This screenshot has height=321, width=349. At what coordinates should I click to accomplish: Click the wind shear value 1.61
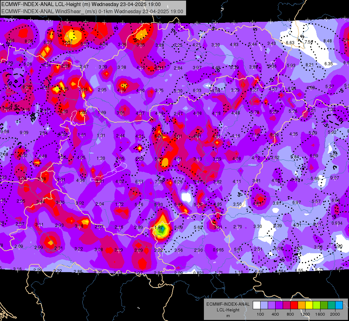[82, 135]
